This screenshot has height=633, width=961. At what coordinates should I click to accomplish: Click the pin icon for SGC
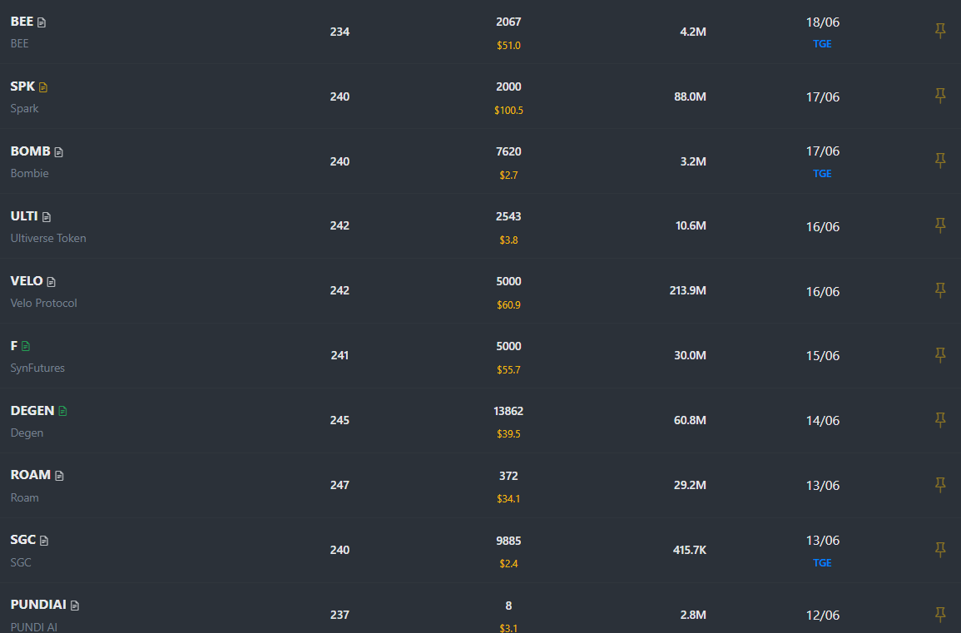coord(940,550)
